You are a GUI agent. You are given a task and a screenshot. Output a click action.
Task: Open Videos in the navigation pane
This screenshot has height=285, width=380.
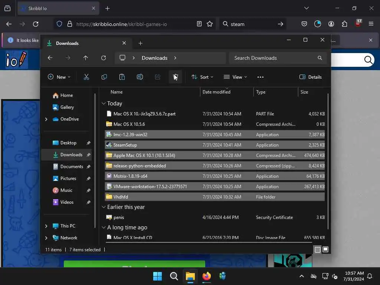[x=63, y=202]
